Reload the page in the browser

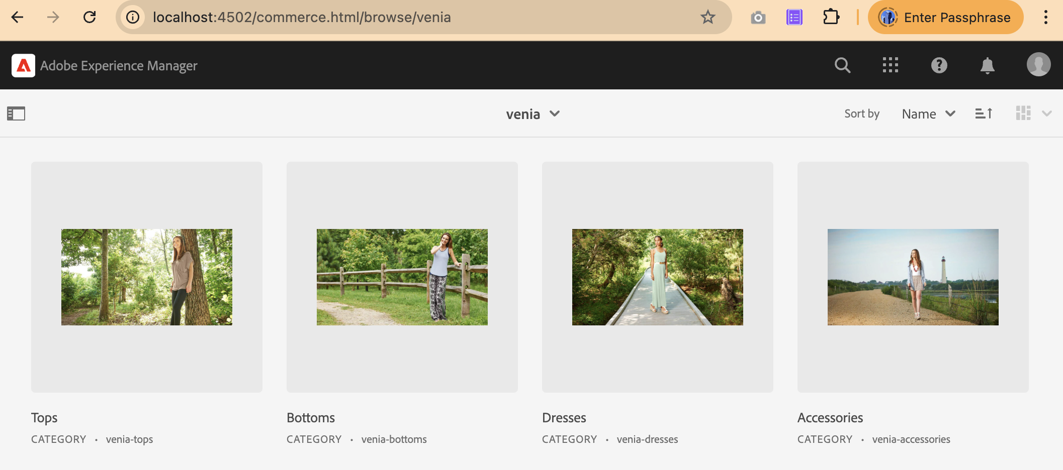[90, 18]
